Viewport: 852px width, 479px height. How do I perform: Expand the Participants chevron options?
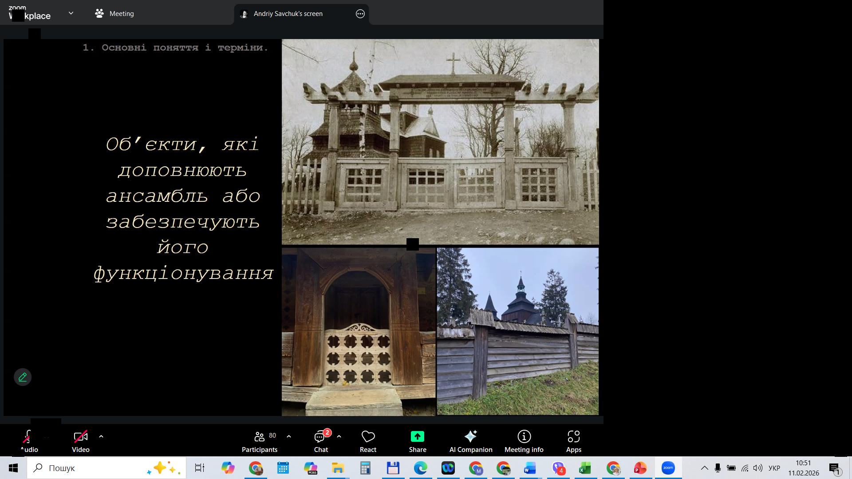(x=289, y=436)
